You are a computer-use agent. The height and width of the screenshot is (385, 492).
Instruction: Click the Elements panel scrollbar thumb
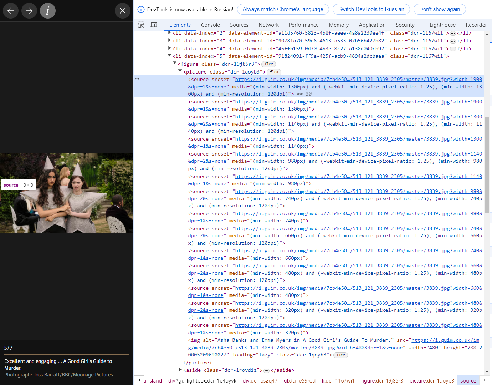(x=487, y=164)
